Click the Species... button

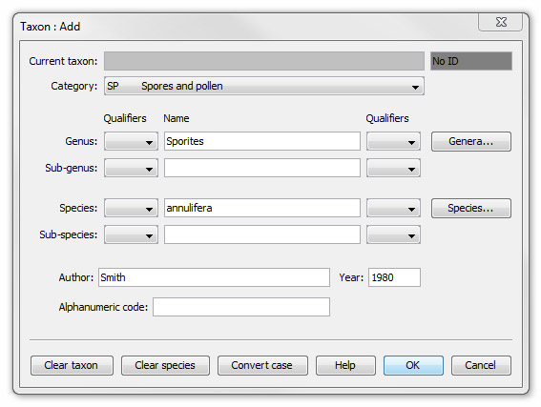pos(471,208)
